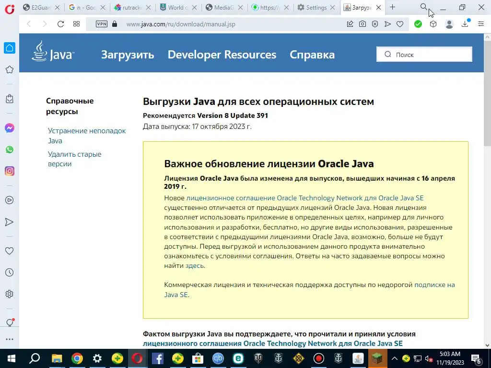The image size is (491, 368).
Task: Open Developer Resources menu item
Action: click(x=222, y=55)
